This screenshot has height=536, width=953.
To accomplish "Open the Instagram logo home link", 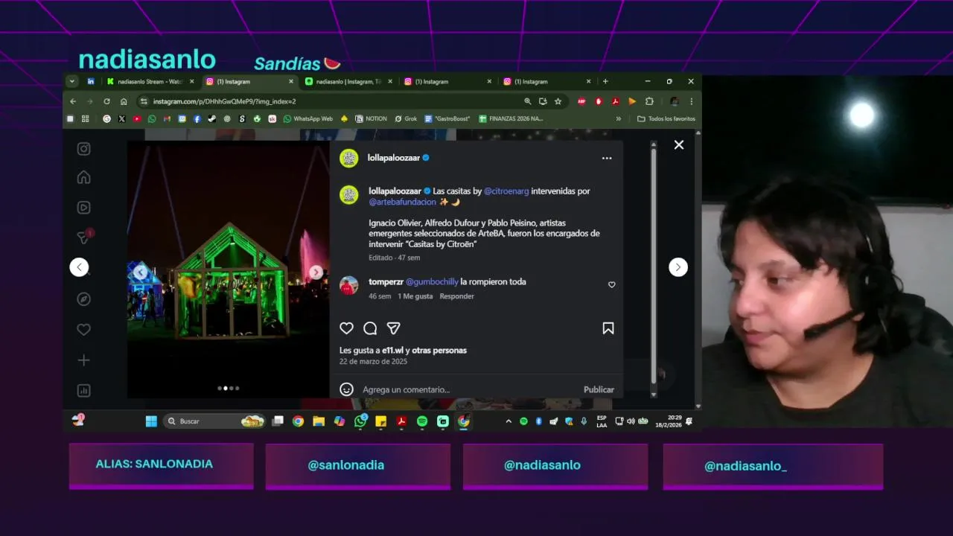I will (x=84, y=149).
